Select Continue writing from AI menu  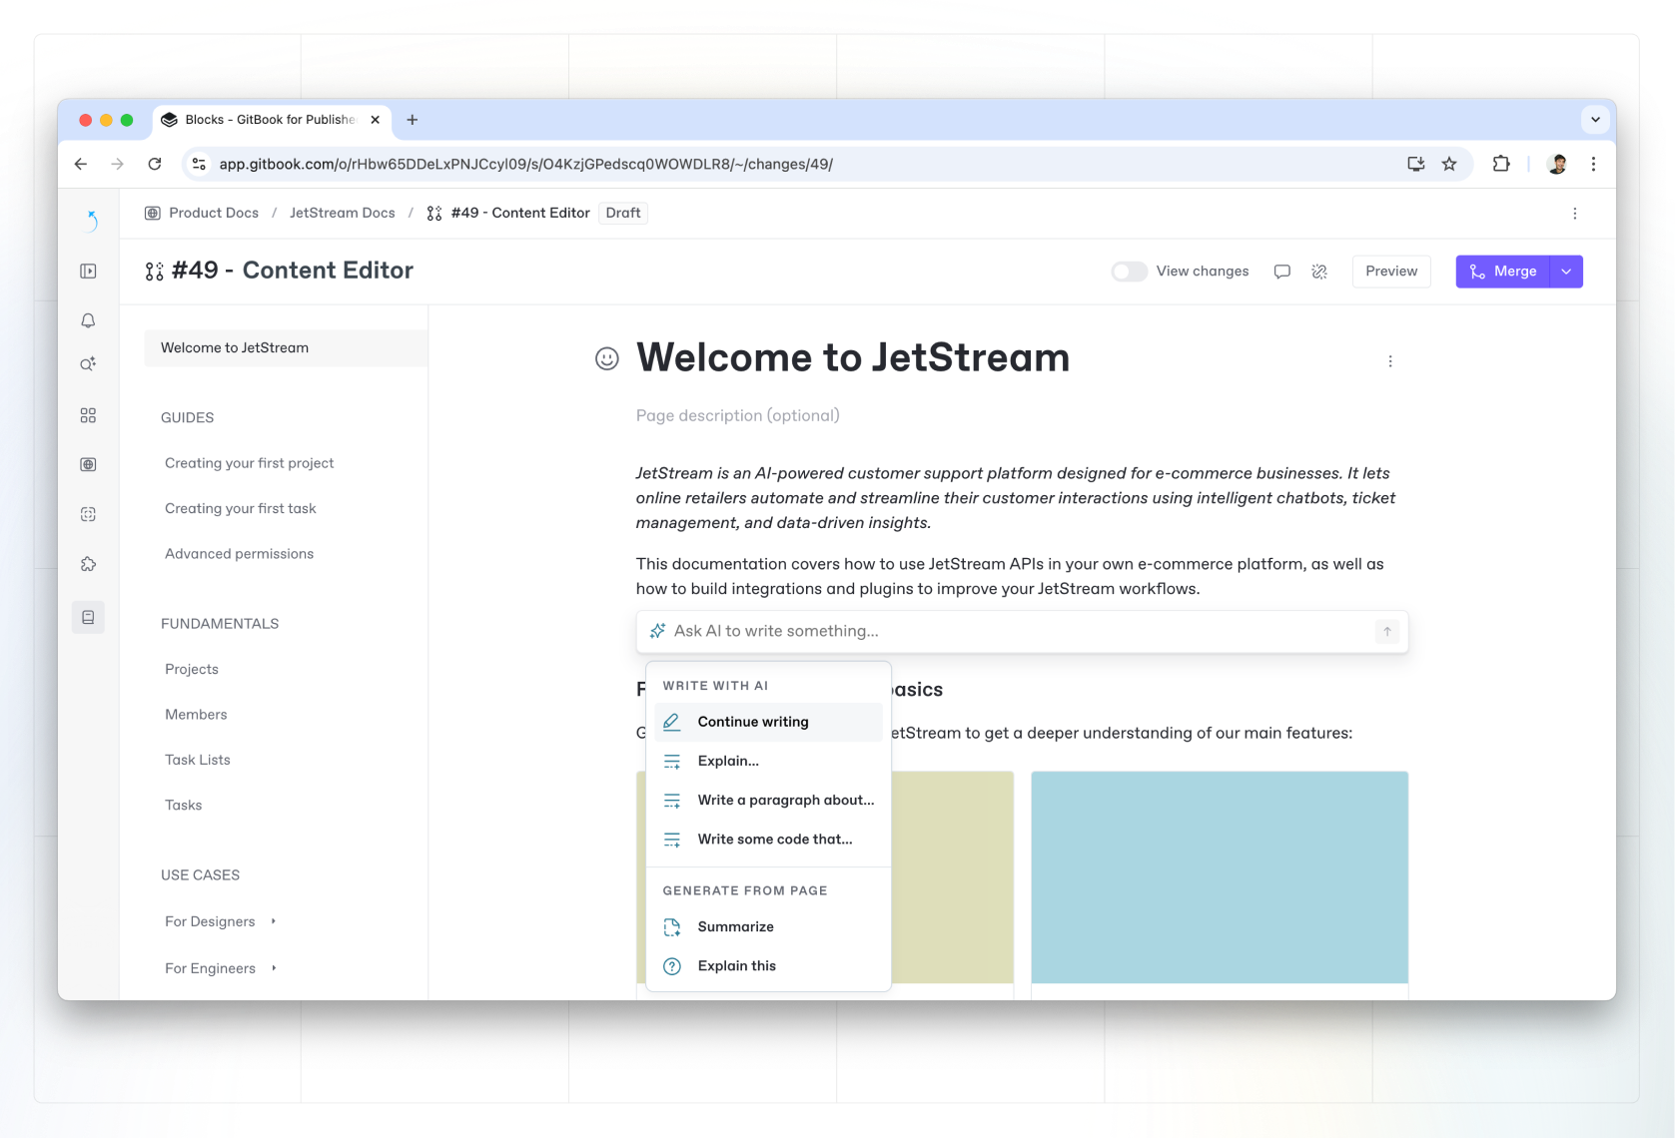tap(753, 722)
